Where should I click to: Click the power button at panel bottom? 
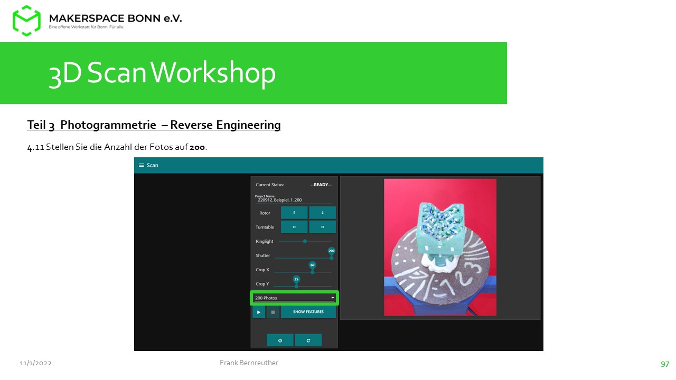(280, 340)
